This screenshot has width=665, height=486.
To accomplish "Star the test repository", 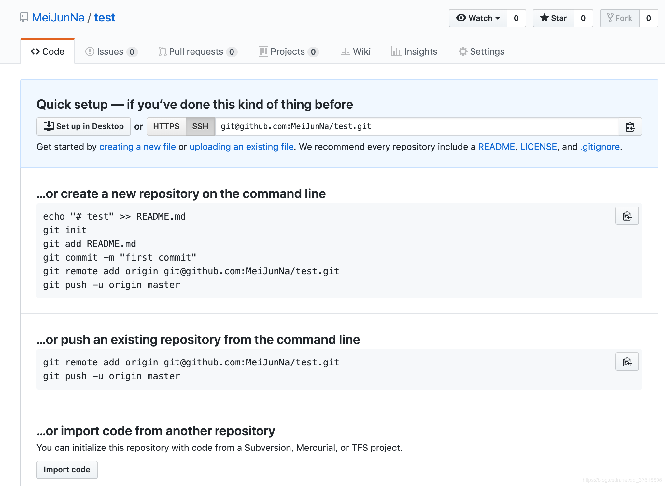I will pyautogui.click(x=553, y=18).
